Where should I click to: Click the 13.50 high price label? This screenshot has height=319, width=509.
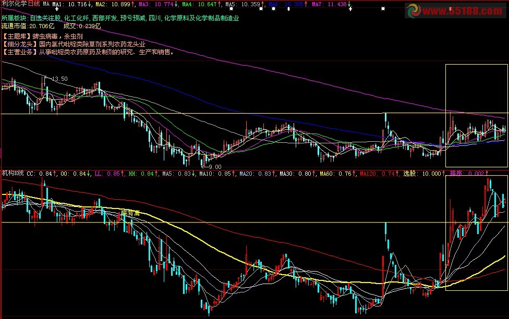coord(60,79)
